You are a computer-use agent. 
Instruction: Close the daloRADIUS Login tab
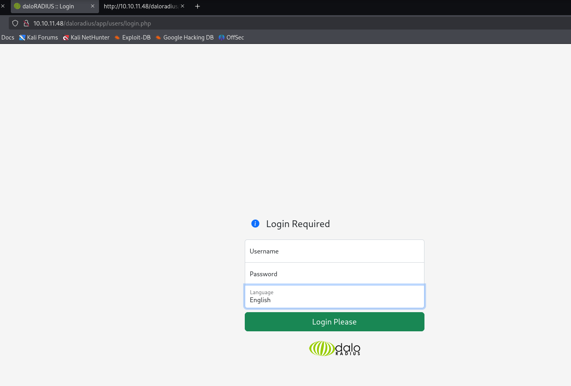point(93,6)
